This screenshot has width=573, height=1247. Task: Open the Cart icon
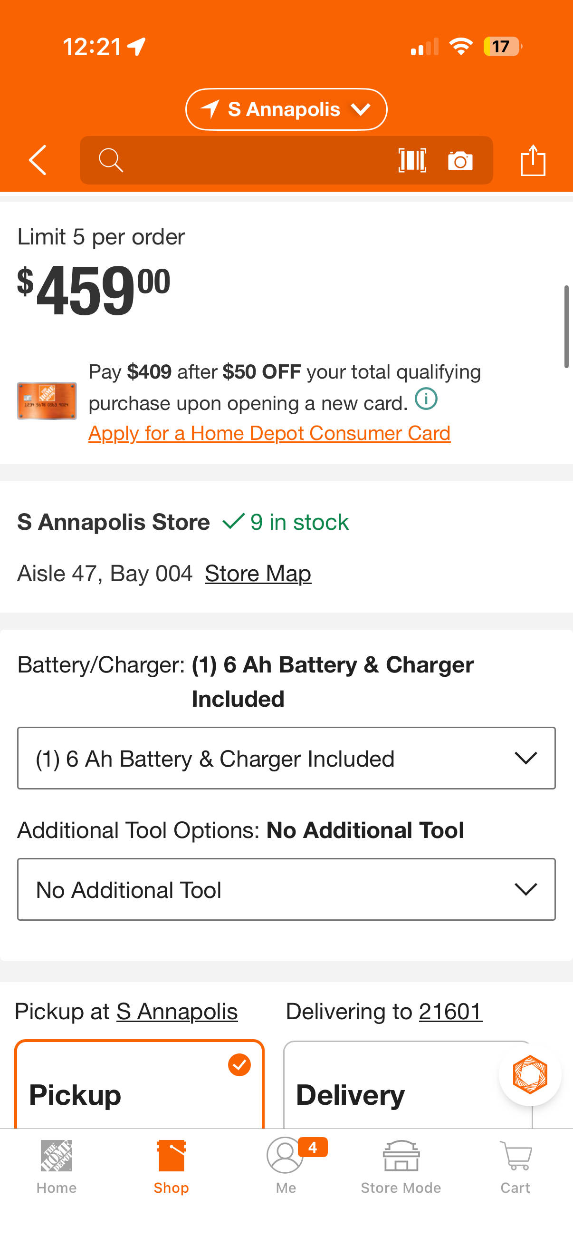click(x=516, y=1167)
